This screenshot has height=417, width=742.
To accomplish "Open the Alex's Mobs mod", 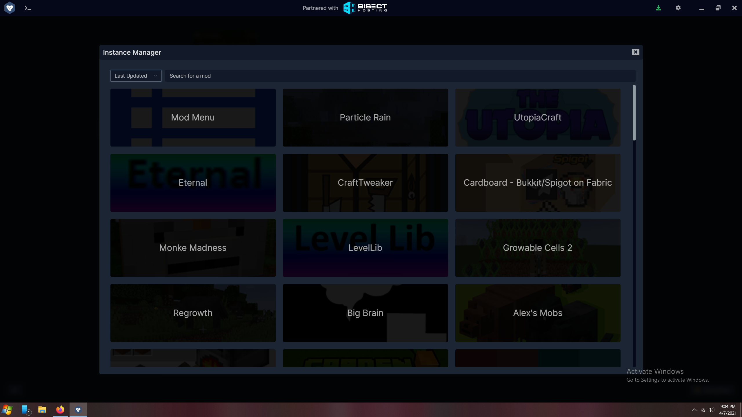I will 537,313.
